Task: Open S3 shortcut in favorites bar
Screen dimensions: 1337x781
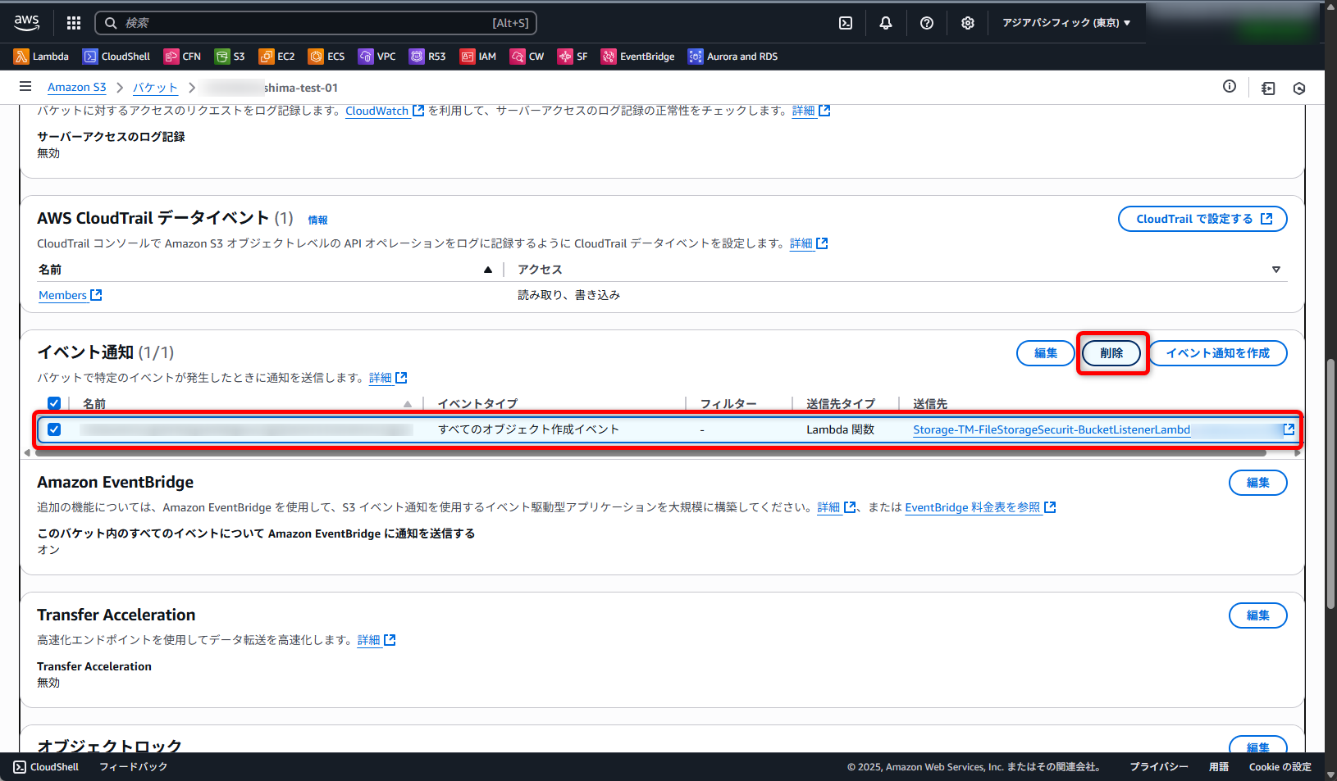Action: click(x=230, y=57)
